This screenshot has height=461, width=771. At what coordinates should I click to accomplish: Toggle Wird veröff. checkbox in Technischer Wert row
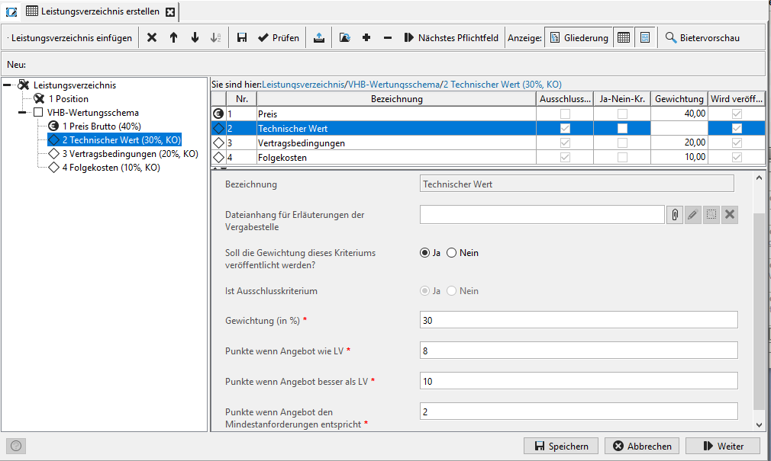click(737, 129)
